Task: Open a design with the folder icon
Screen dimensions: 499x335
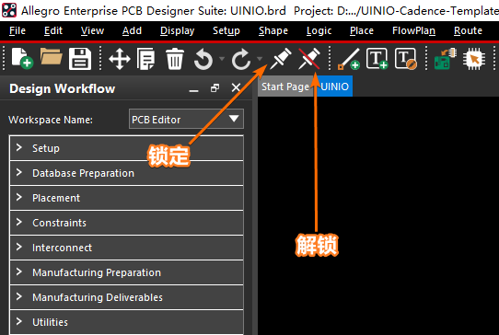Action: tap(52, 57)
